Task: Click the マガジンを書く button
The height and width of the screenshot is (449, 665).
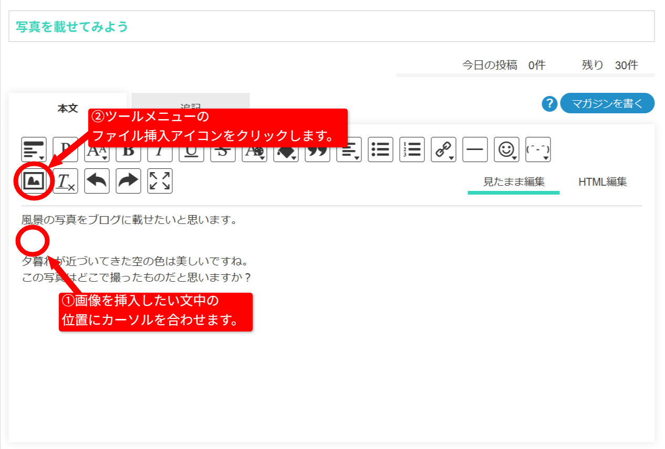Action: pos(607,103)
